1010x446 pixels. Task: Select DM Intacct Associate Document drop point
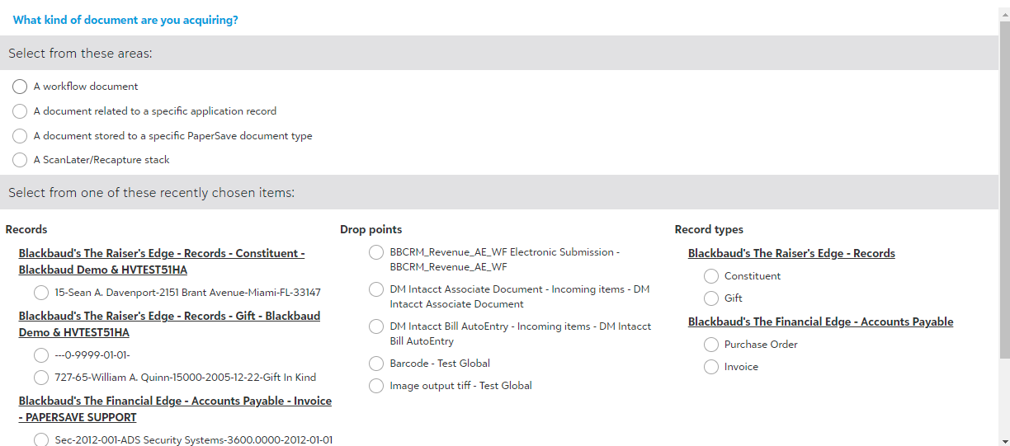[x=376, y=289]
